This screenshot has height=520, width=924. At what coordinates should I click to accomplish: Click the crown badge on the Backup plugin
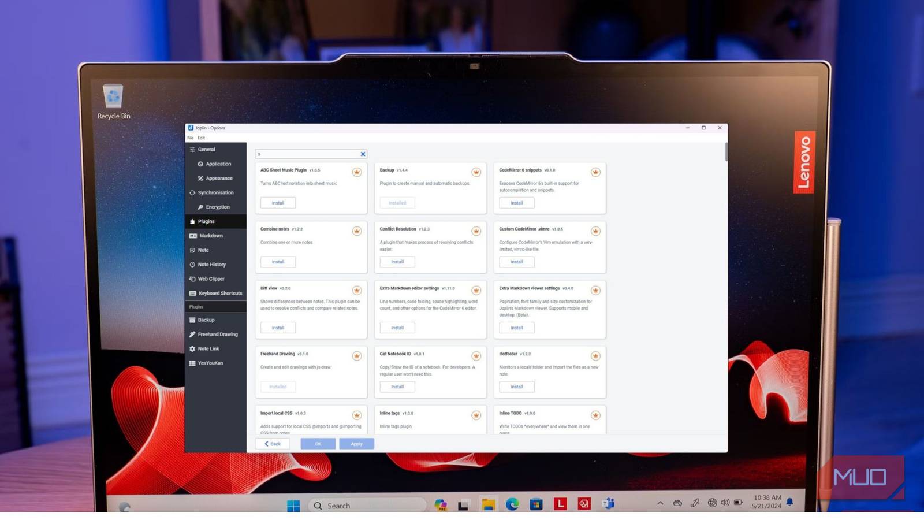pos(476,172)
